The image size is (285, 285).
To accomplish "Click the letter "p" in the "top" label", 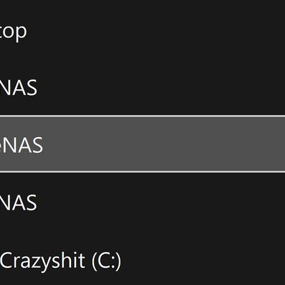I will tap(22, 33).
